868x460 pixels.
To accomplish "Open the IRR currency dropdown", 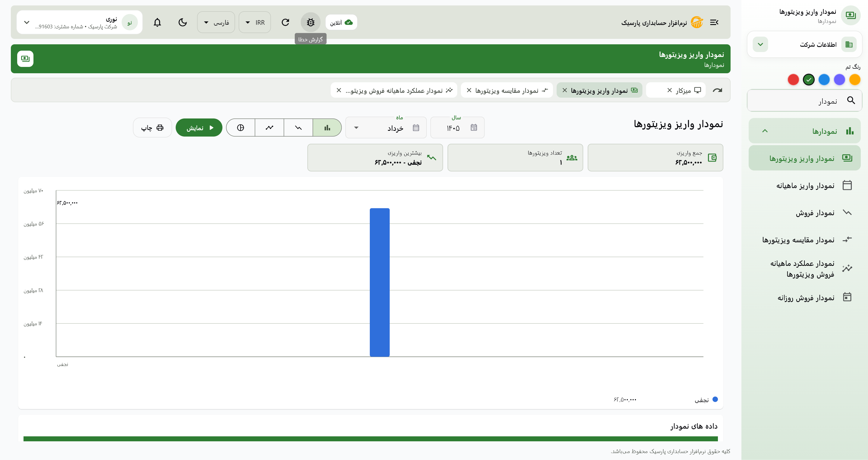I will tap(255, 22).
